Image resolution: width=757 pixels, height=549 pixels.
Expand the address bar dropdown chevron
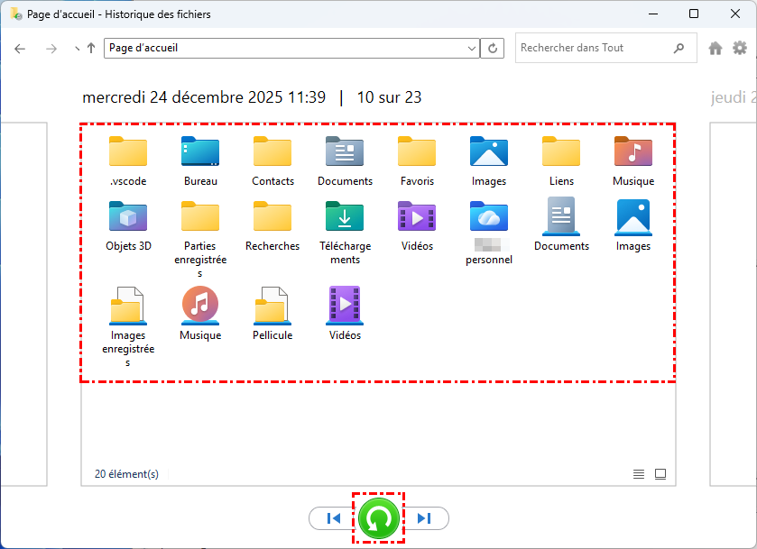click(472, 49)
